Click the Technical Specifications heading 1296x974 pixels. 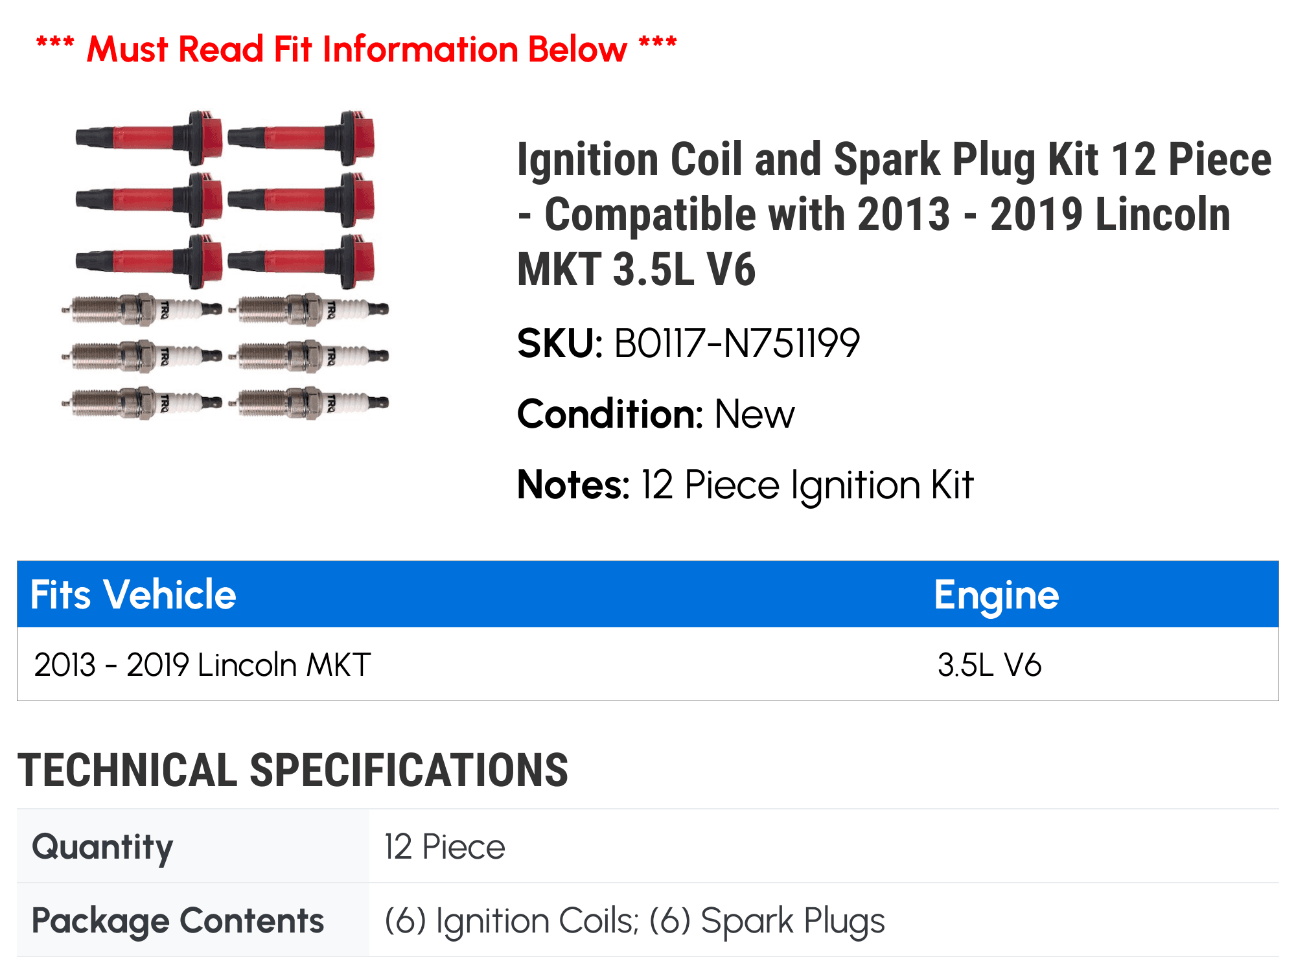point(293,770)
